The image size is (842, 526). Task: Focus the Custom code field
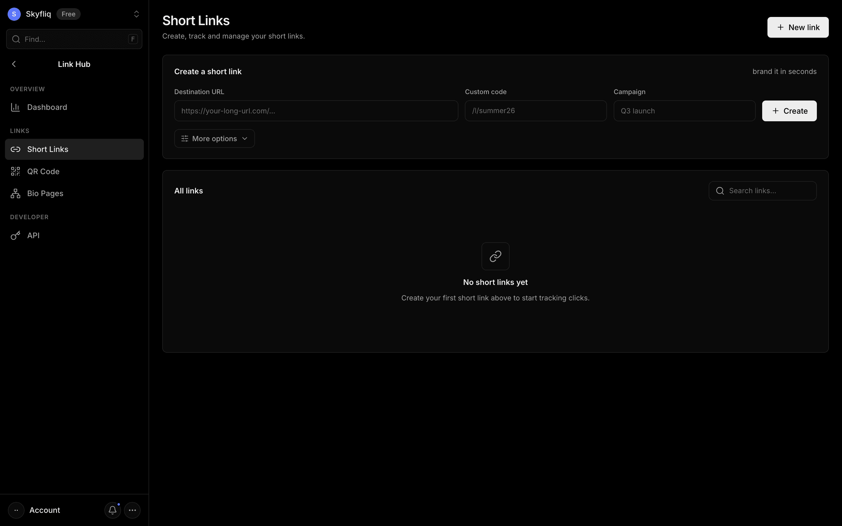tap(536, 111)
